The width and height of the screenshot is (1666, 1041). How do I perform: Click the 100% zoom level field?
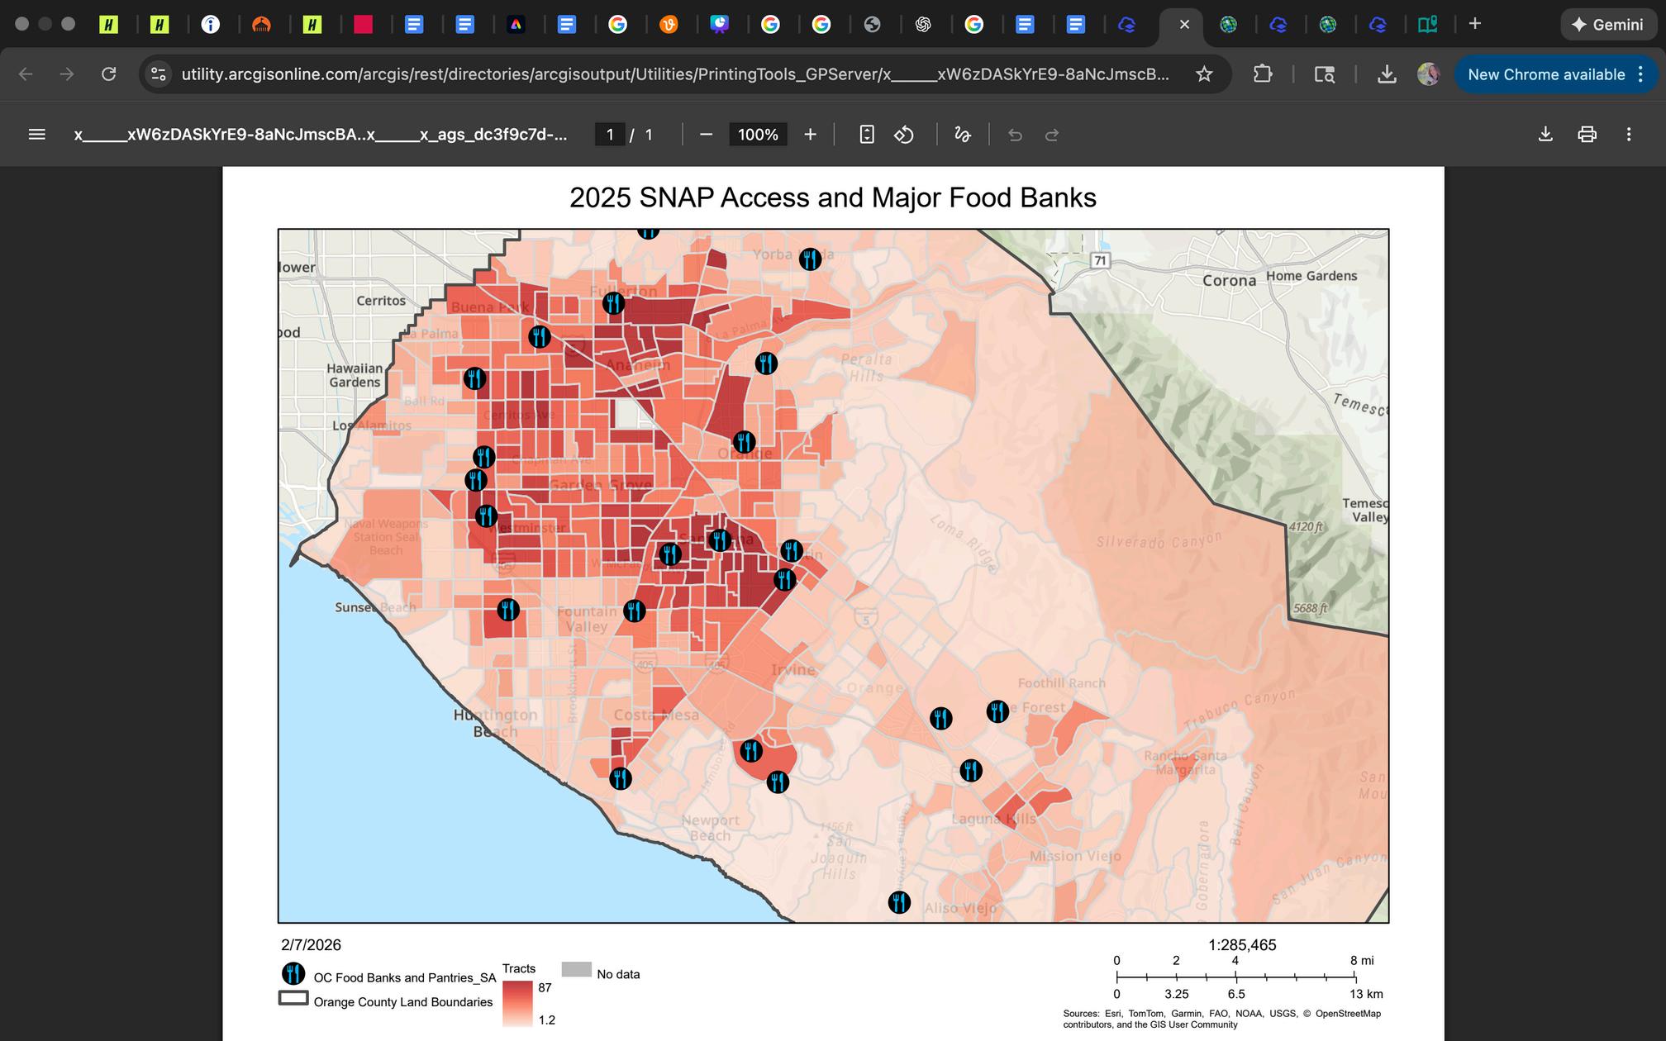point(757,134)
